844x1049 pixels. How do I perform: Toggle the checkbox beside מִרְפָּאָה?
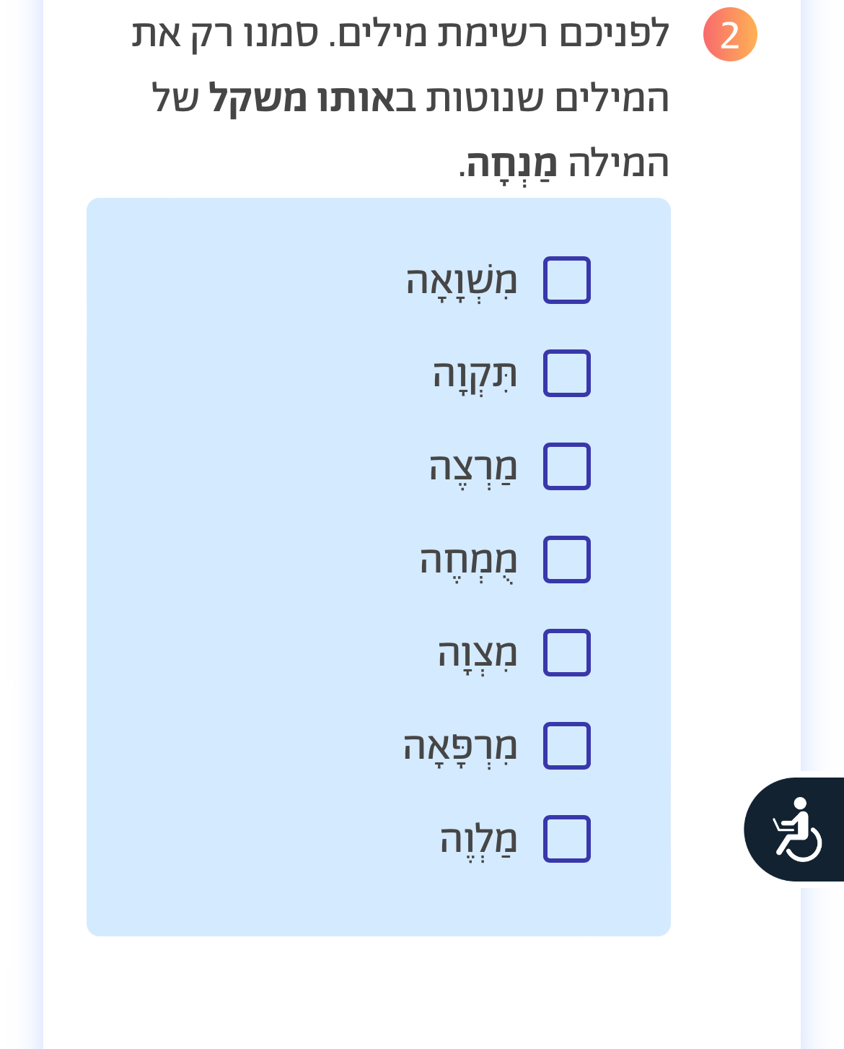[567, 746]
